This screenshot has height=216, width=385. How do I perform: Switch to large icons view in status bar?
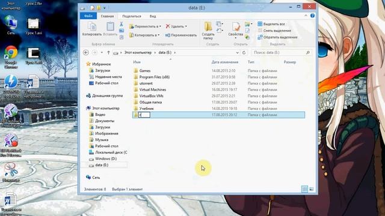pyautogui.click(x=312, y=189)
